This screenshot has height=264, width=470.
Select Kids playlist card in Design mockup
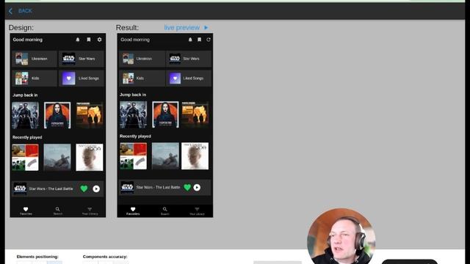[35, 78]
